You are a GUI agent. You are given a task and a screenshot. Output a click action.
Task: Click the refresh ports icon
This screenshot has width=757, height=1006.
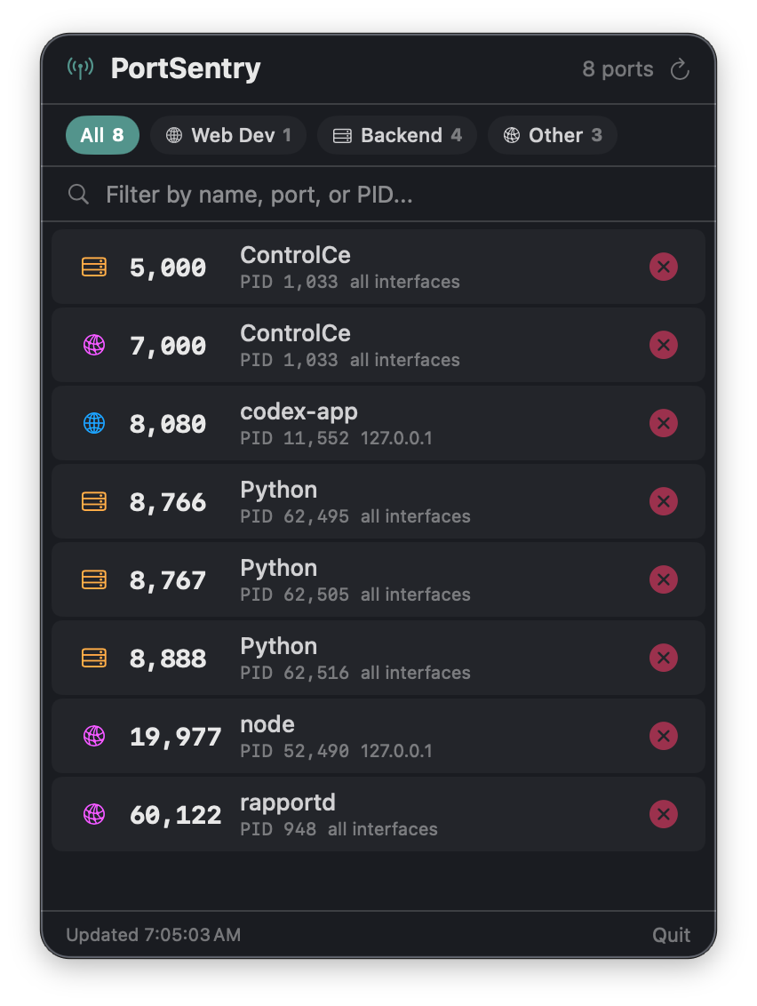coord(680,69)
